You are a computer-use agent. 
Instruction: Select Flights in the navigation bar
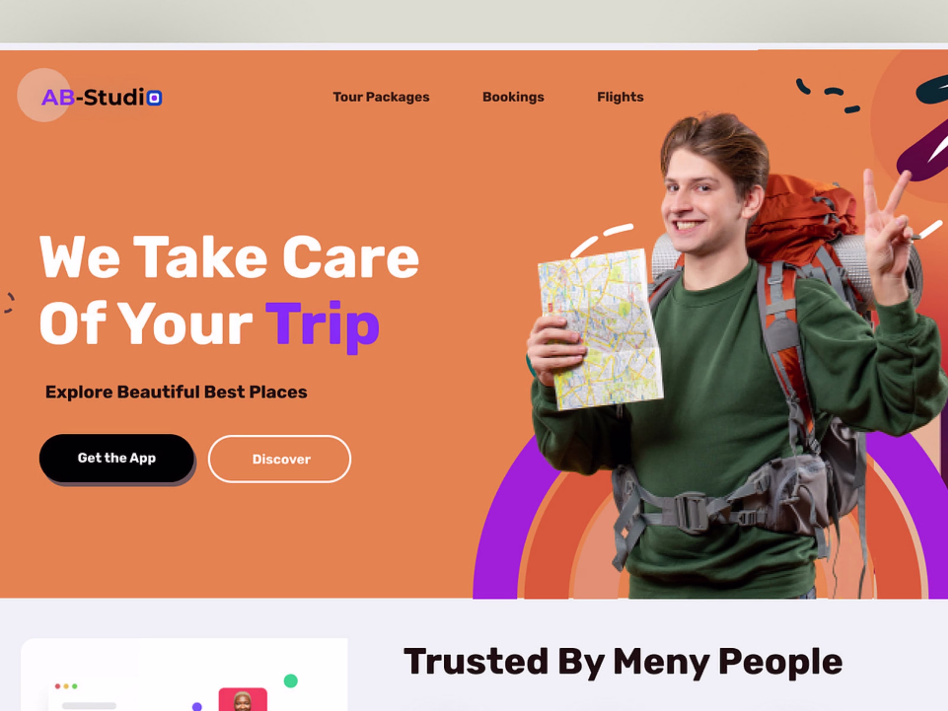click(x=620, y=97)
